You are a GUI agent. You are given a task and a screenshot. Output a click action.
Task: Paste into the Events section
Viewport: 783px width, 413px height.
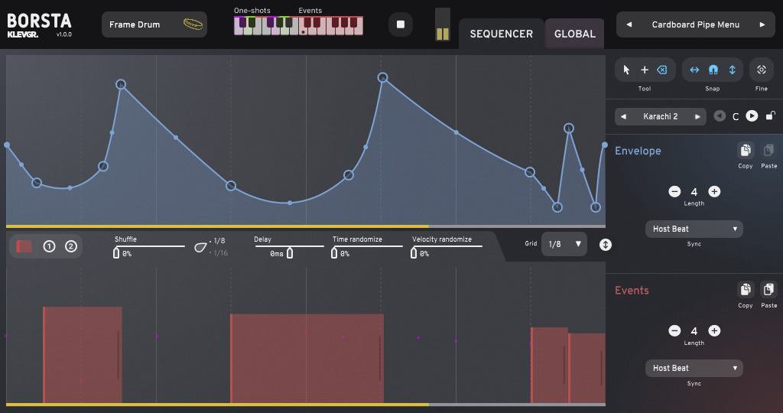click(768, 290)
